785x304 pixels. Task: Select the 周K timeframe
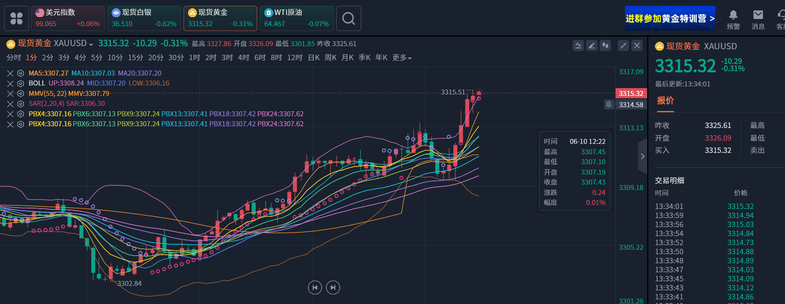coord(330,57)
